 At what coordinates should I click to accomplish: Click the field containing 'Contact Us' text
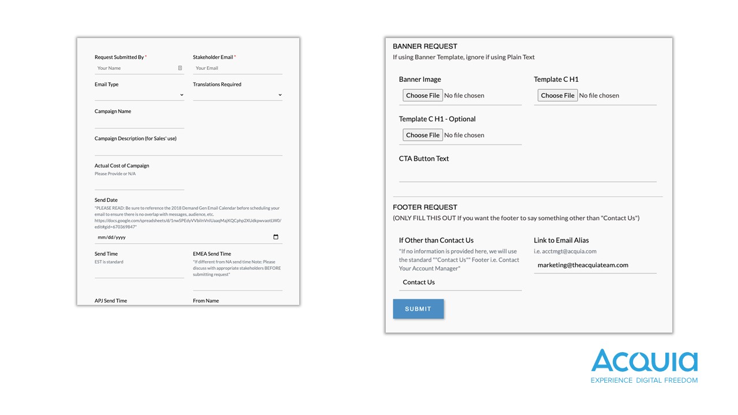click(x=460, y=282)
